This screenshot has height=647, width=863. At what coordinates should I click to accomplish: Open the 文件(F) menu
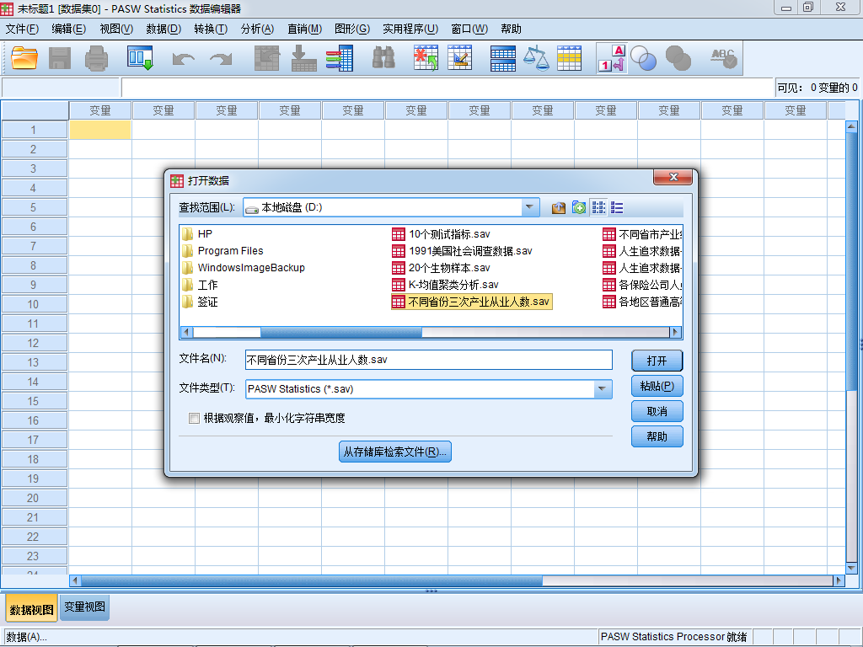(22, 29)
